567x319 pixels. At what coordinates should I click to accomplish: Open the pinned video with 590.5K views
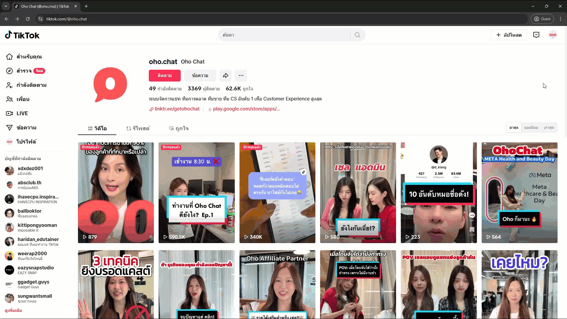click(196, 193)
